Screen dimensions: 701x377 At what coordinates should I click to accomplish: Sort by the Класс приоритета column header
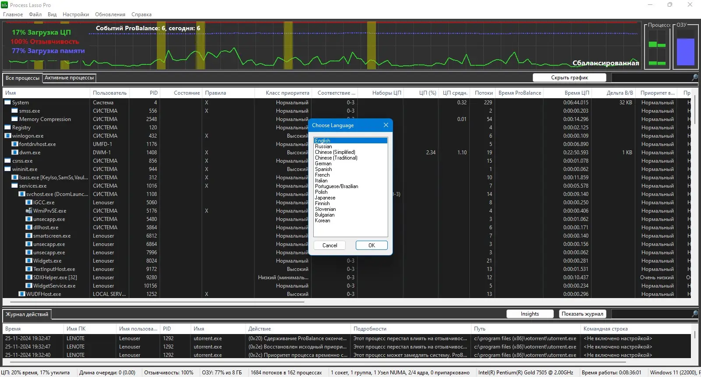click(x=283, y=93)
